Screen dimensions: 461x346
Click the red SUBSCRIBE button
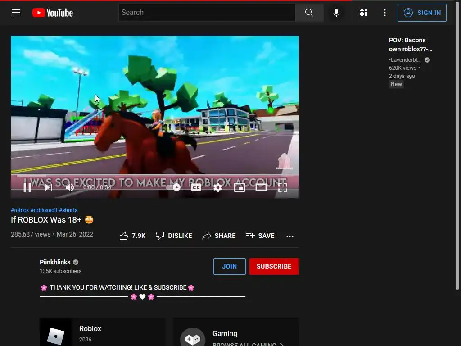click(x=274, y=266)
